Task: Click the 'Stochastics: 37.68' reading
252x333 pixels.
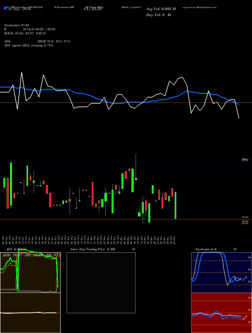Action: [x=16, y=25]
